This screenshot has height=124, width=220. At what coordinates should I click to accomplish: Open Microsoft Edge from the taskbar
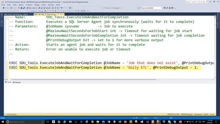coord(81,122)
